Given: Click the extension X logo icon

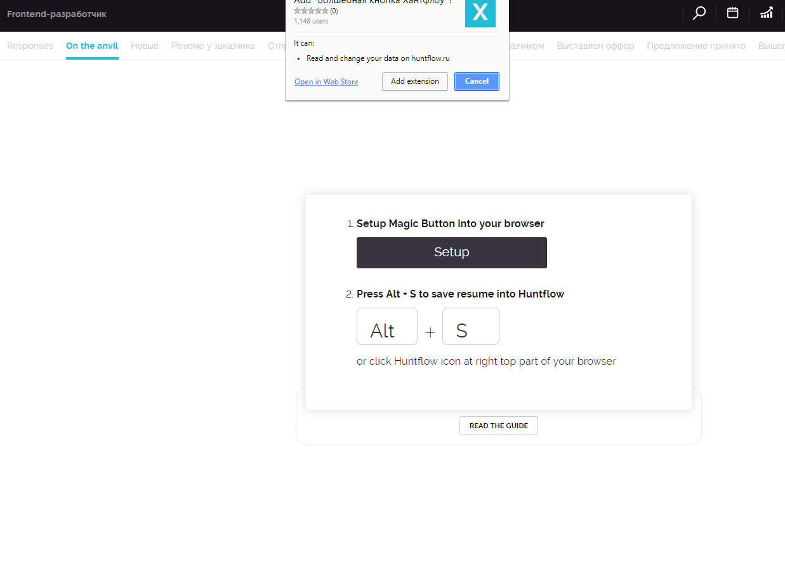Looking at the screenshot, I should (480, 12).
